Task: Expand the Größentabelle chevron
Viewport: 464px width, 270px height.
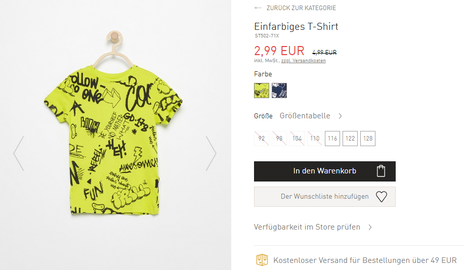Action: (x=341, y=116)
